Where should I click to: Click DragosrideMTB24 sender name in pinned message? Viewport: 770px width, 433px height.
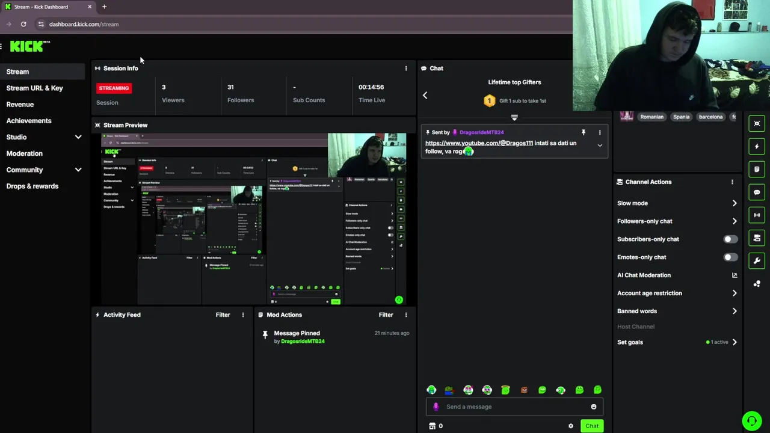[481, 132]
